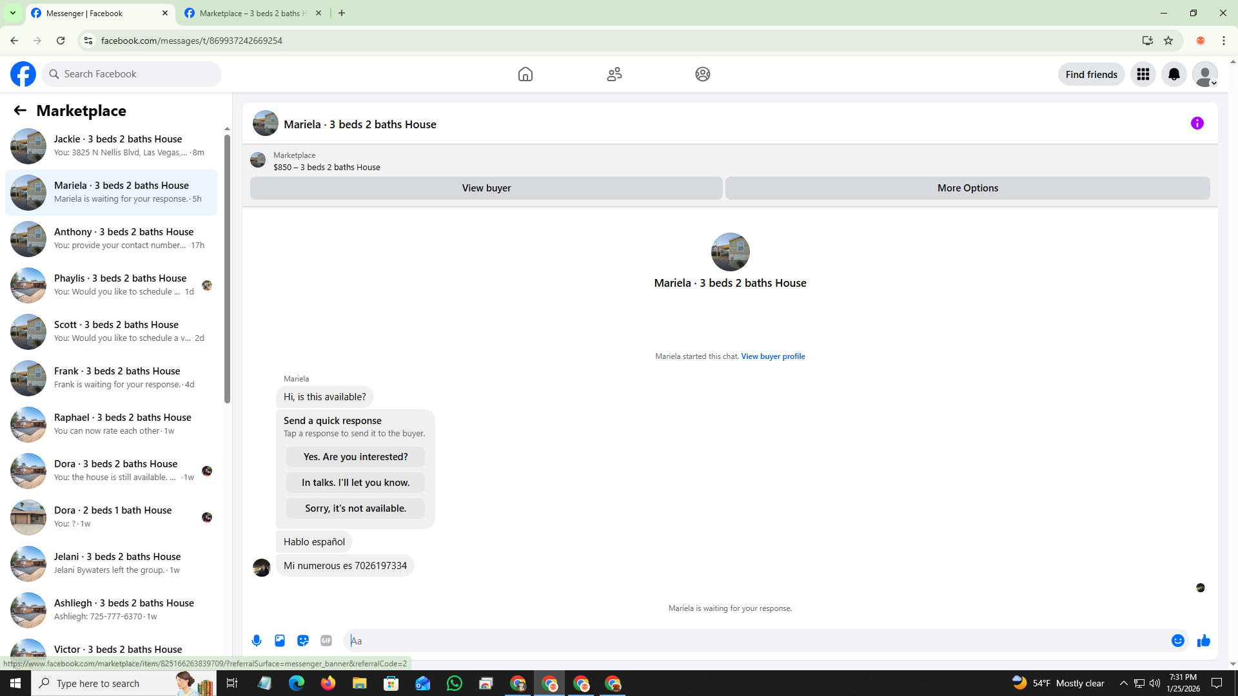Send quick response 'Yes. Are you interested?'
The height and width of the screenshot is (696, 1238).
coord(355,457)
